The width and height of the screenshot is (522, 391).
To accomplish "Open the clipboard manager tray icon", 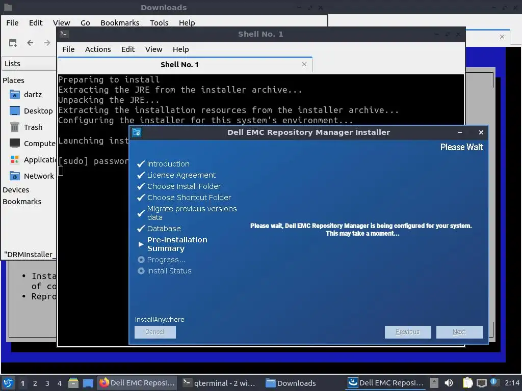I will 467,383.
